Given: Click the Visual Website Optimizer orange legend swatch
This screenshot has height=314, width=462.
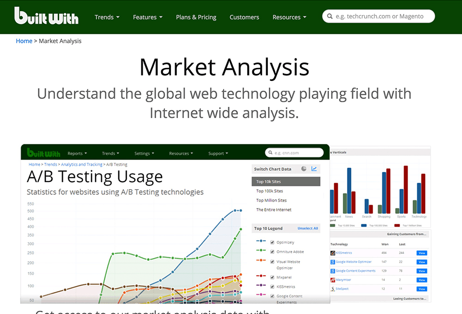Looking at the screenshot, I should [261, 260].
